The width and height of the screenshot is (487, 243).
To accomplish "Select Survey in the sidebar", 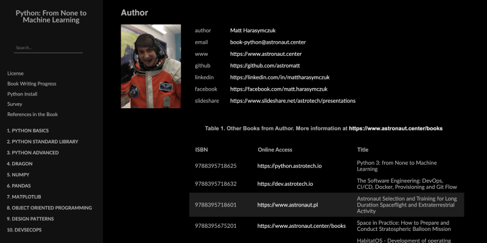I will 15,104.
